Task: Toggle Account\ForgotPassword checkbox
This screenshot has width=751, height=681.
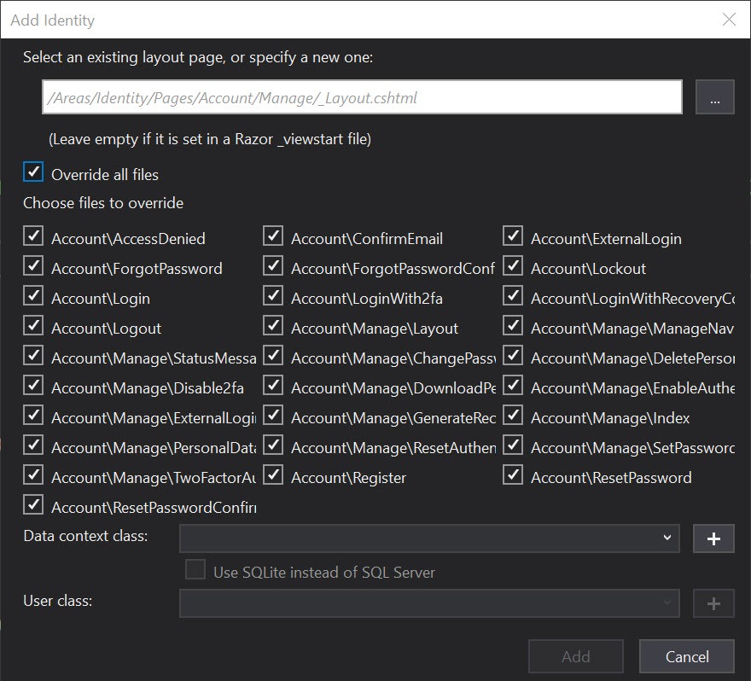Action: (33, 265)
